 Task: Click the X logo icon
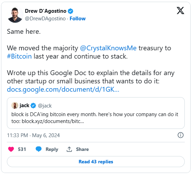pos(180,11)
